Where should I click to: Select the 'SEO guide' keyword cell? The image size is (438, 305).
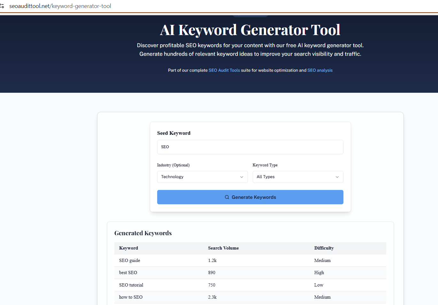129,260
